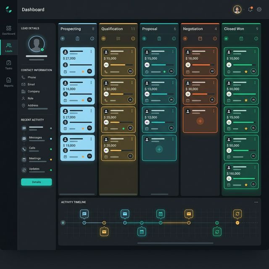Screen dimensions: 269x269
Task: Open the Closed Won calendar icon
Action: (x=241, y=39)
